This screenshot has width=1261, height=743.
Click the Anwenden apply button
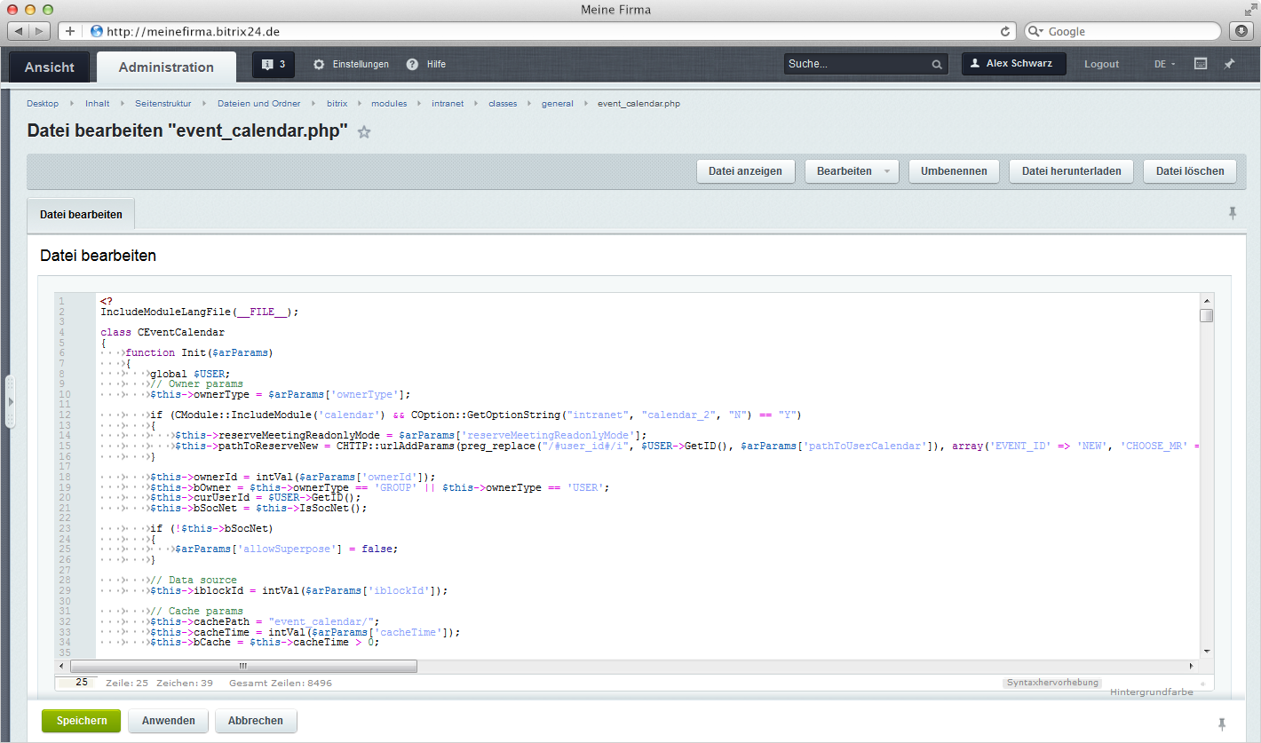point(168,721)
